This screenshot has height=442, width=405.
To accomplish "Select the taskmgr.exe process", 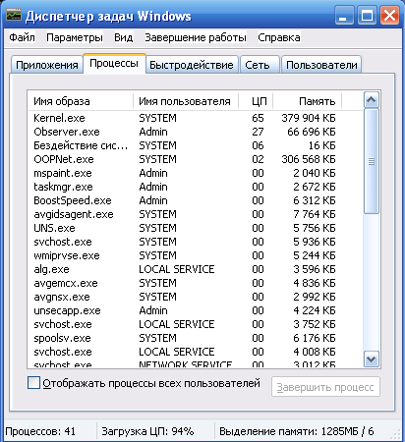I will pyautogui.click(x=196, y=187).
